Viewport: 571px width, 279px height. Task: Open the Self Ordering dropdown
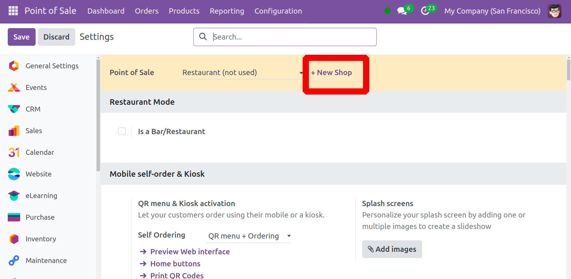coord(249,236)
